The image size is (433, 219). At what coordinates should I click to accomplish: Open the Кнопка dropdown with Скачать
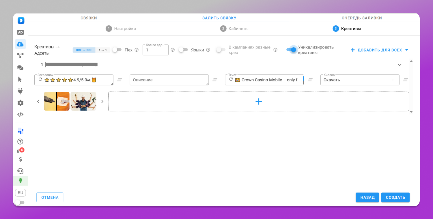point(360,80)
